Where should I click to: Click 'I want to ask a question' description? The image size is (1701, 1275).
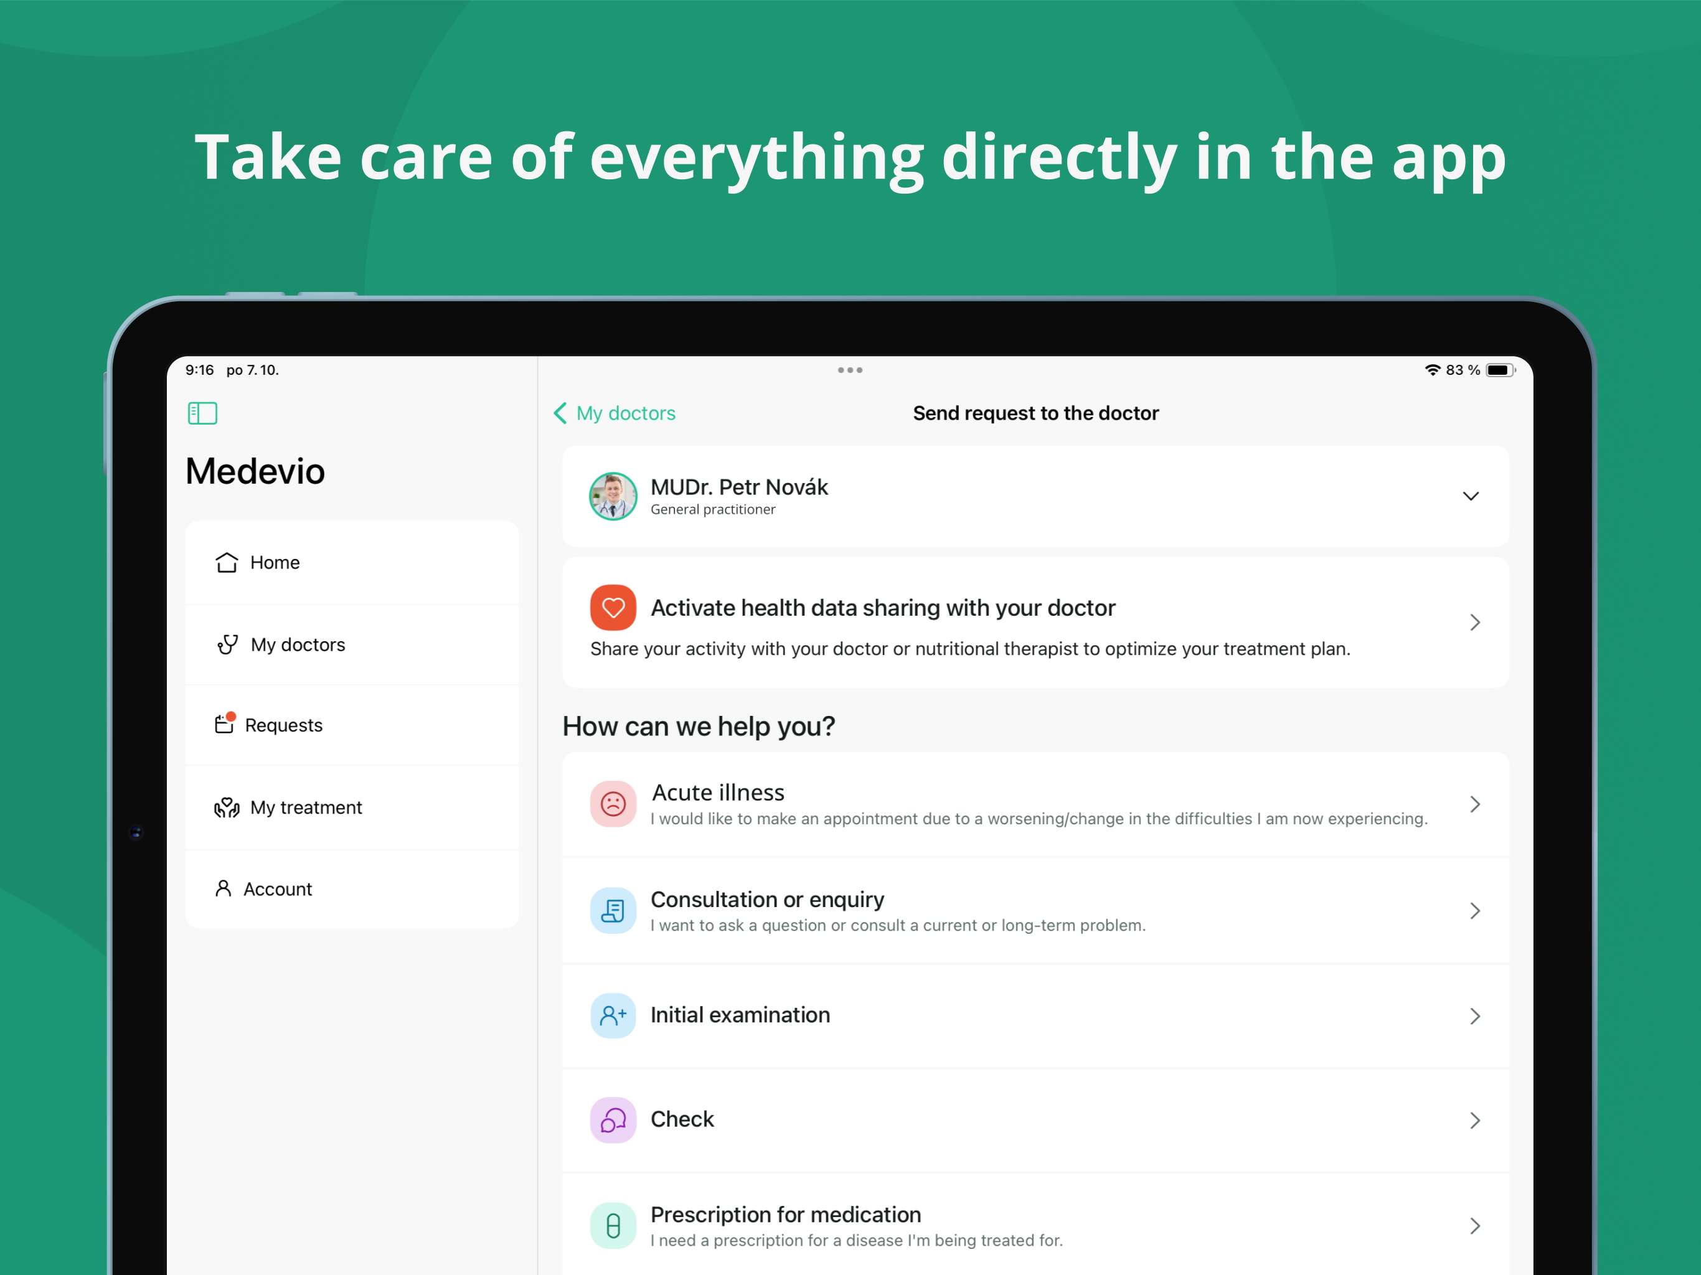(x=897, y=925)
